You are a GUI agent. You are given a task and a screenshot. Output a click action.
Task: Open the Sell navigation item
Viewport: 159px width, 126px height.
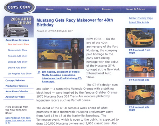[x=86, y=9]
